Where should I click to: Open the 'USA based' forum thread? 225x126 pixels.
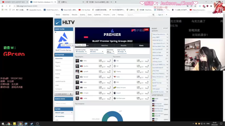coord(160,89)
